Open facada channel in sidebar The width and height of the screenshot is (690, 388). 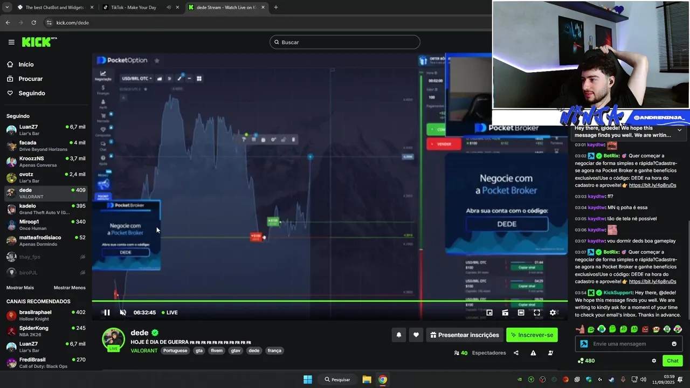pos(46,145)
